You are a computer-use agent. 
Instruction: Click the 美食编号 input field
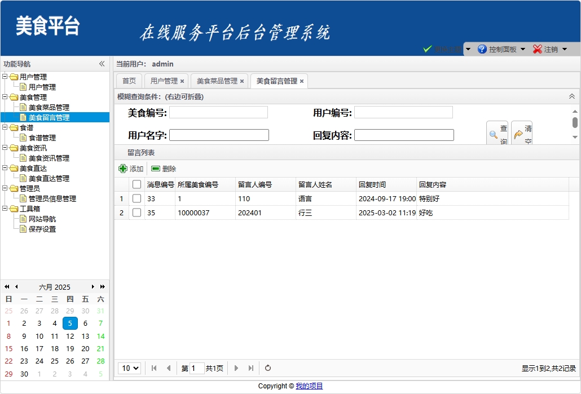218,112
